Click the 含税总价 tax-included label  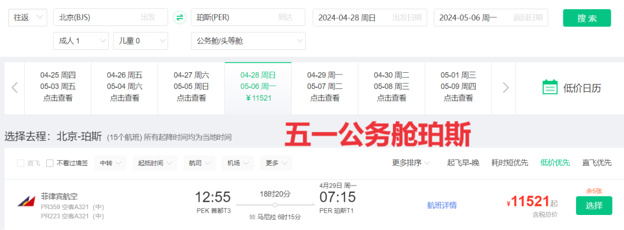[x=545, y=215]
